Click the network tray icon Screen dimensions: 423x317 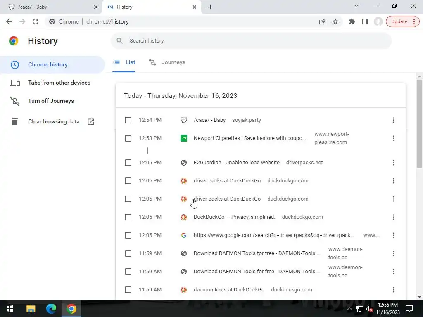pos(360,309)
